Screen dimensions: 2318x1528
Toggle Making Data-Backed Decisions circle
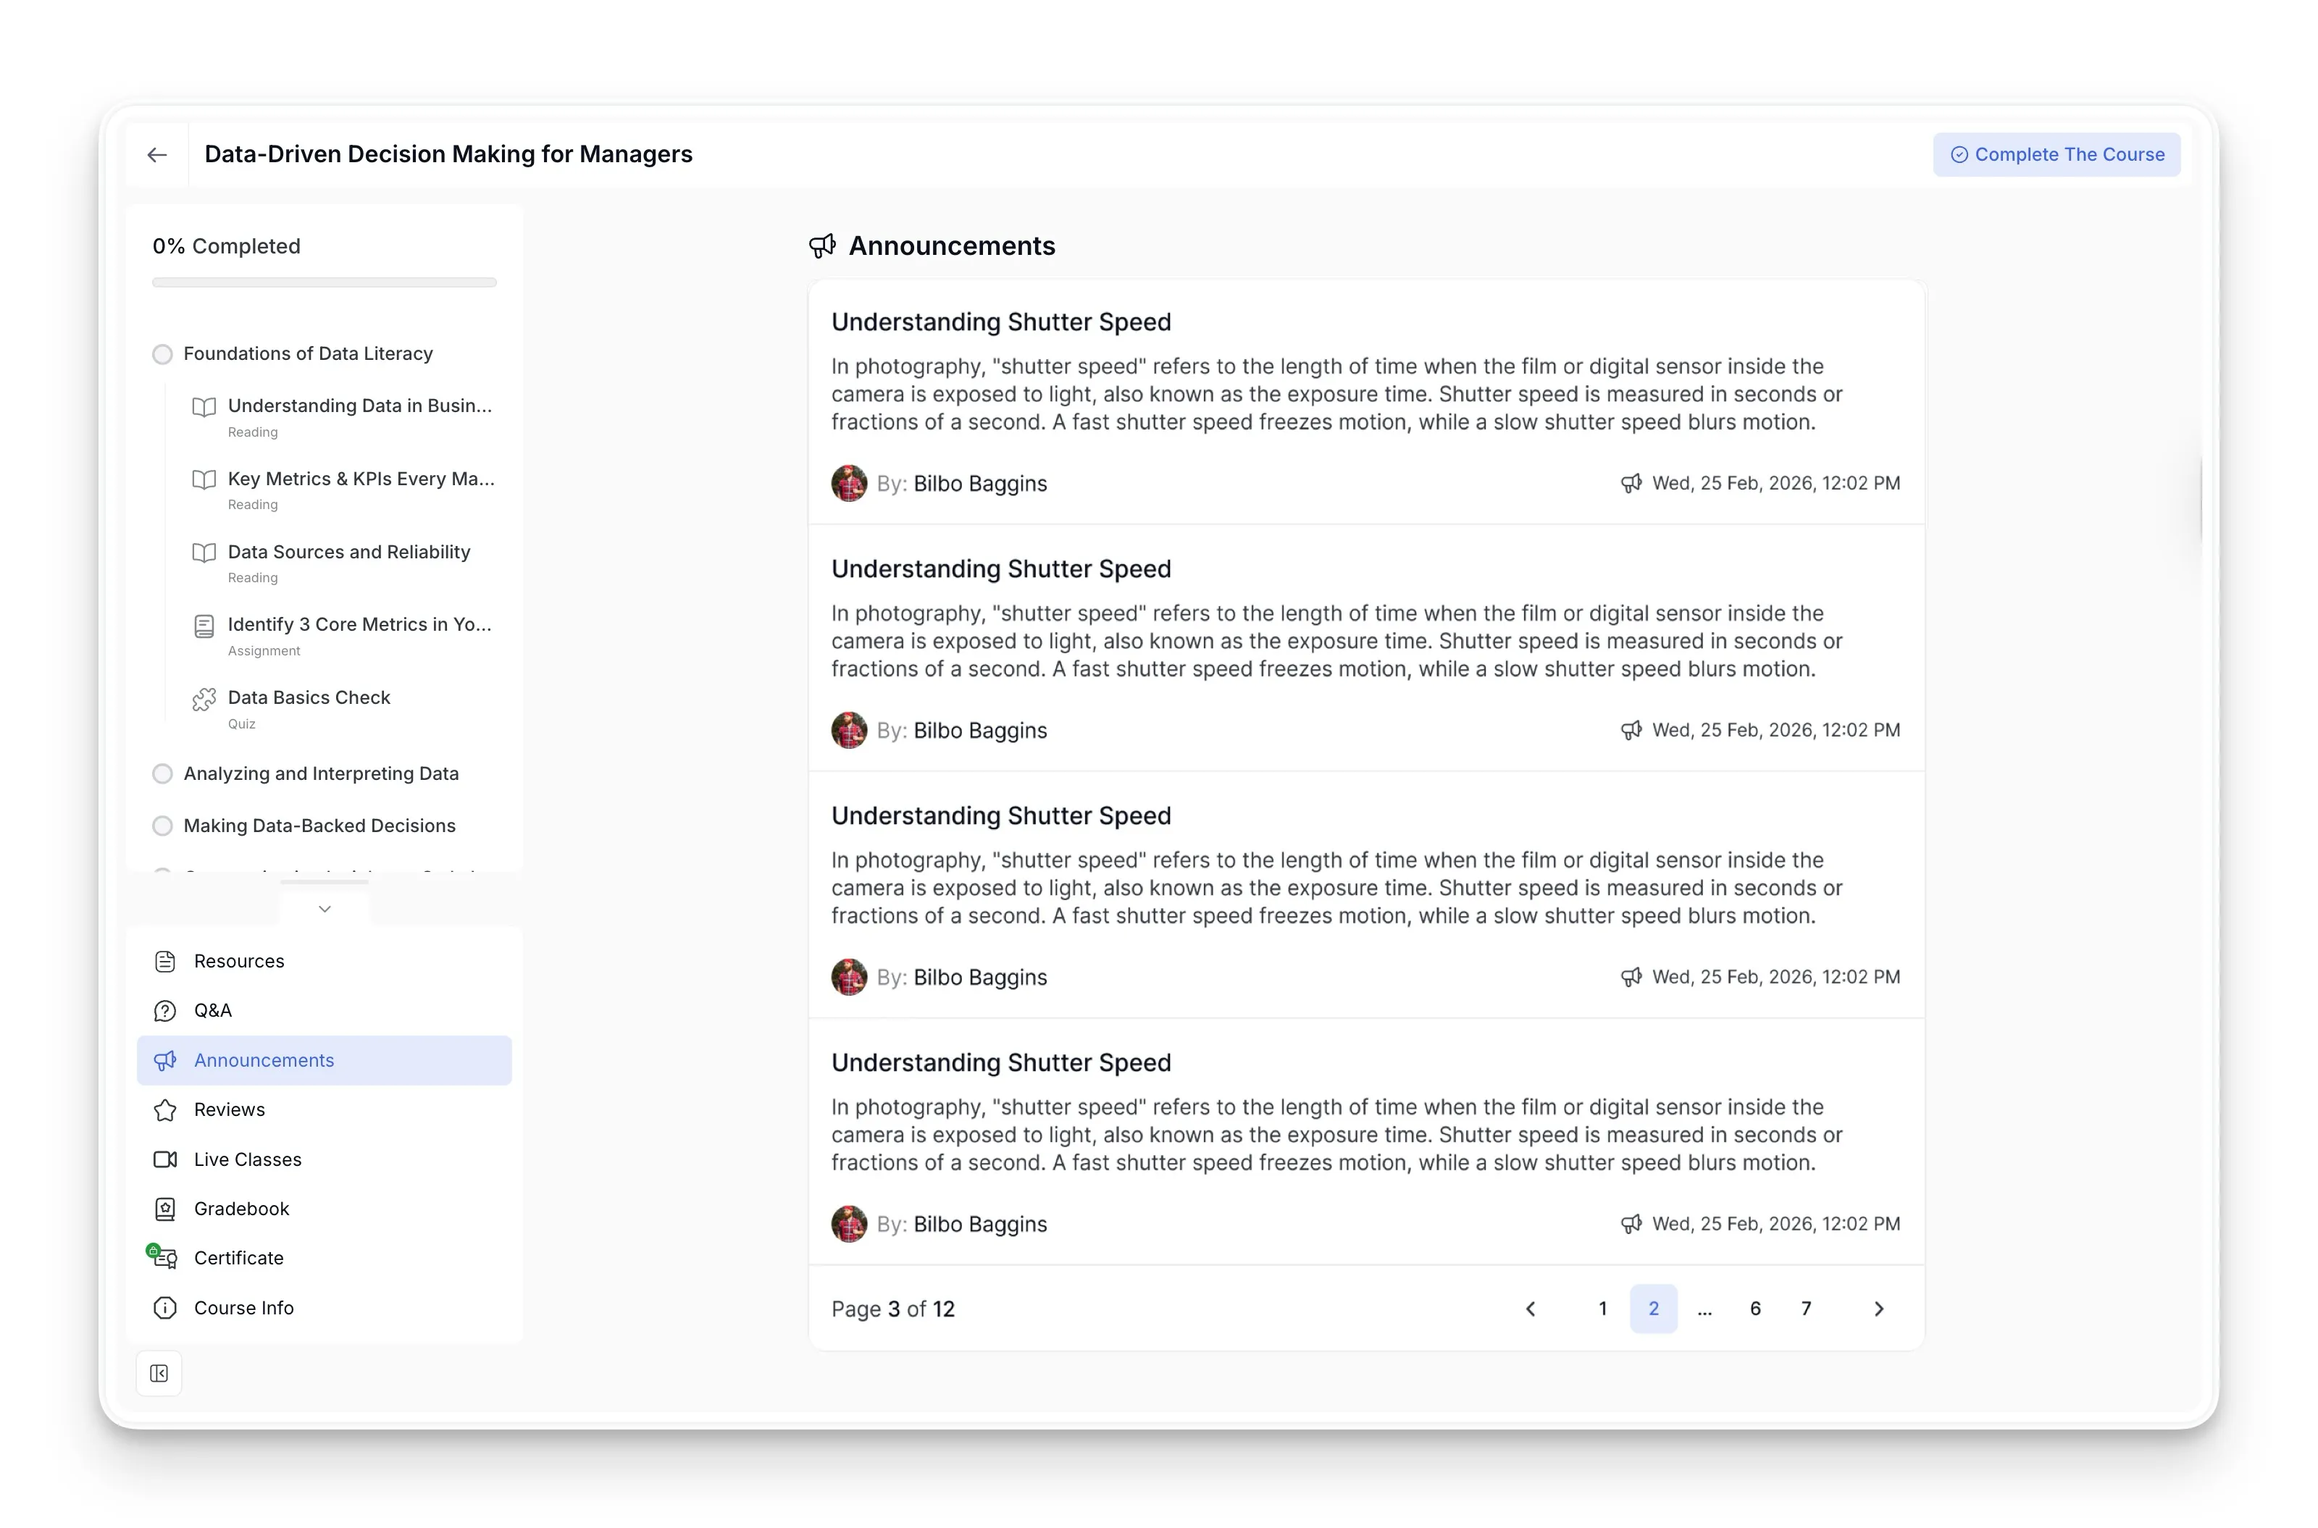point(163,826)
